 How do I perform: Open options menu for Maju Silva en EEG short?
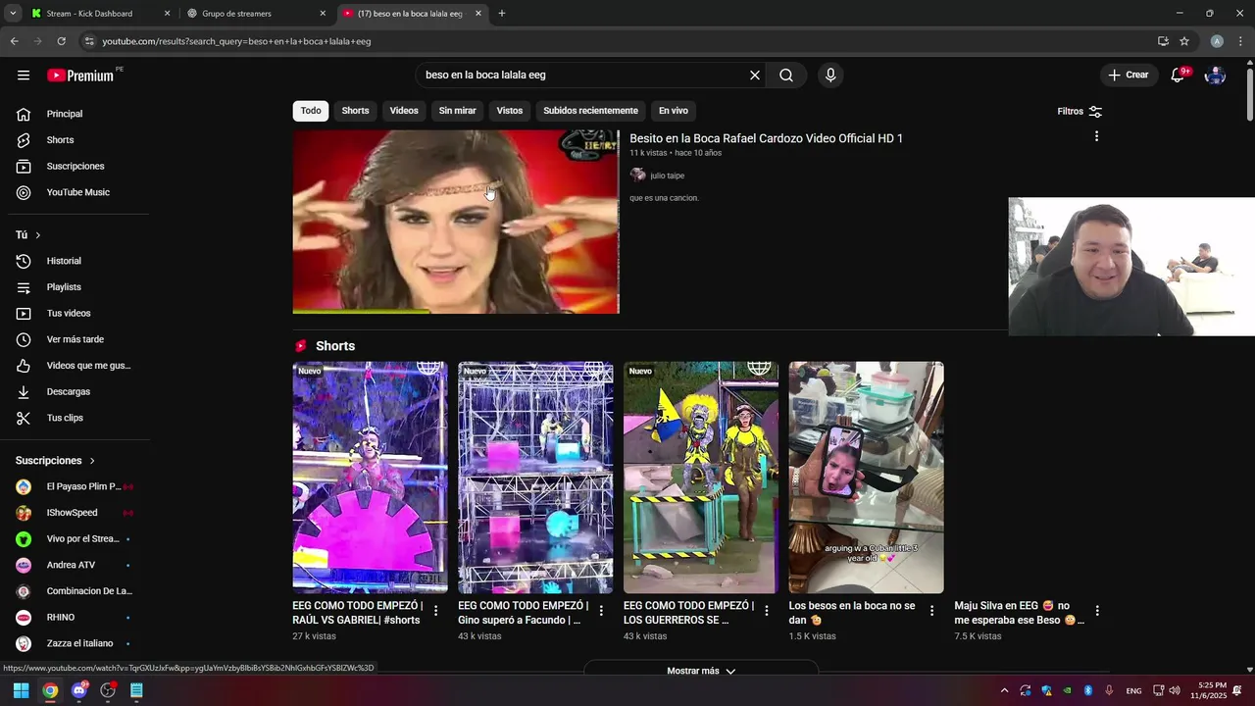click(x=1097, y=611)
